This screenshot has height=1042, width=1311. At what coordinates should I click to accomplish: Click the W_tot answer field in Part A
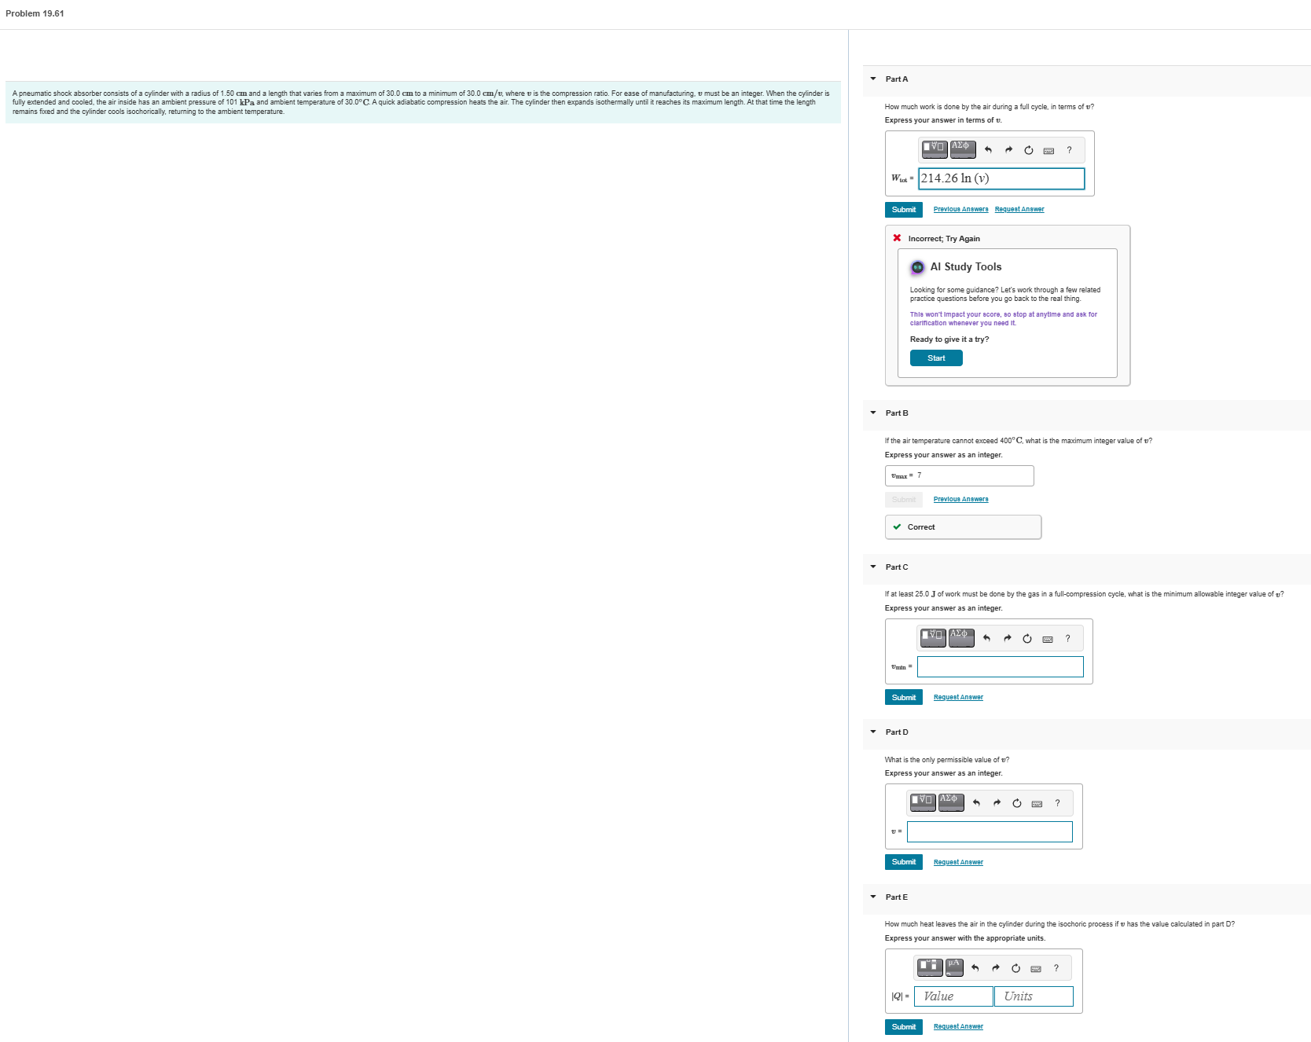pos(1001,178)
